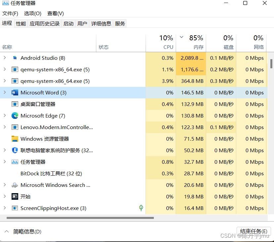Viewport: 274px width, 242px height.
Task: Open the 选项(O) menu
Action: tap(32, 14)
